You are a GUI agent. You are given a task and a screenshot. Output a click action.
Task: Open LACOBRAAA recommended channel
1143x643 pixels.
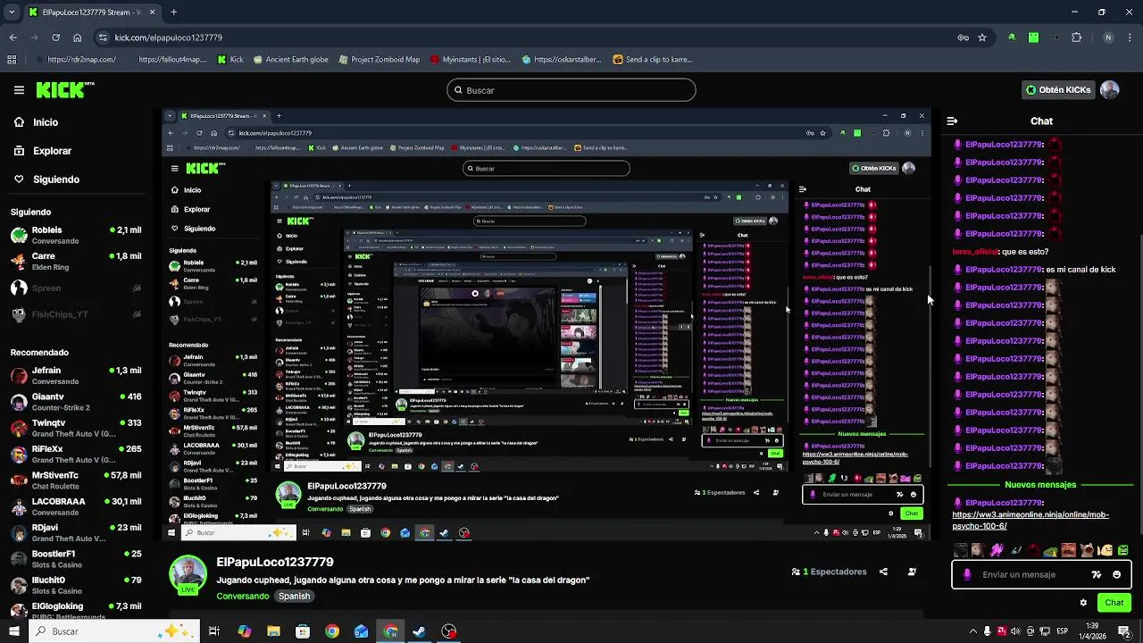point(76,506)
